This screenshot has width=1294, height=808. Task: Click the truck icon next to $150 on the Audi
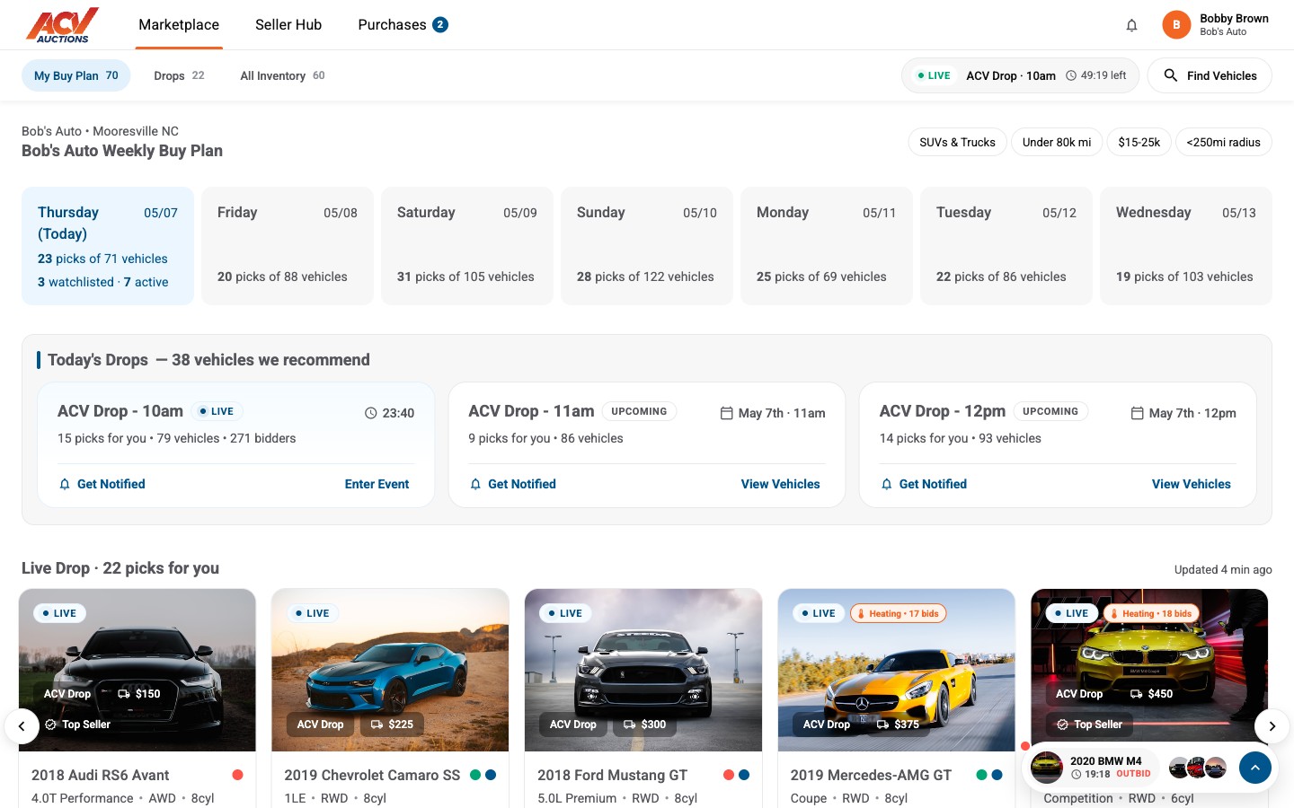(124, 694)
